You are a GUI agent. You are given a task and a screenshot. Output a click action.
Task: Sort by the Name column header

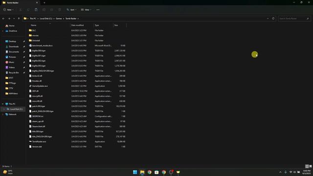[x=34, y=25]
